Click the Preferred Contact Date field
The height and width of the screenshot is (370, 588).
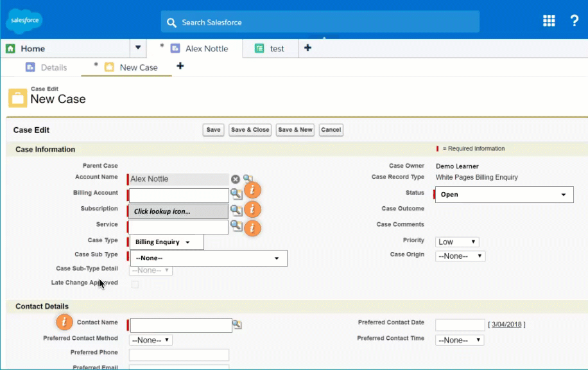[460, 324]
